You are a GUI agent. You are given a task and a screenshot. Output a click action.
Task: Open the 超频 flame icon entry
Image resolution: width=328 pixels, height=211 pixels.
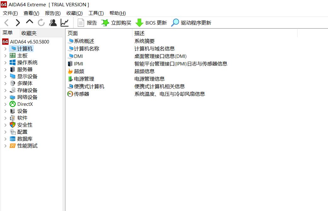click(70, 71)
